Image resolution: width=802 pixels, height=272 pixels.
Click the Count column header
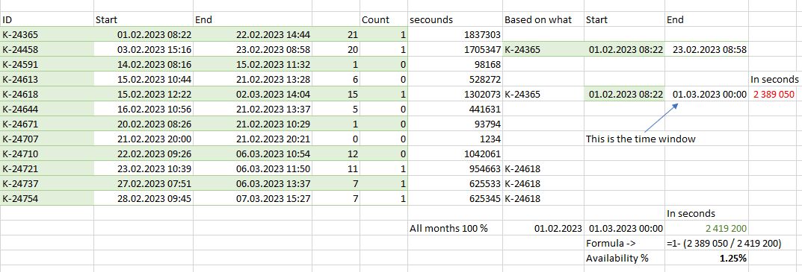click(x=383, y=20)
